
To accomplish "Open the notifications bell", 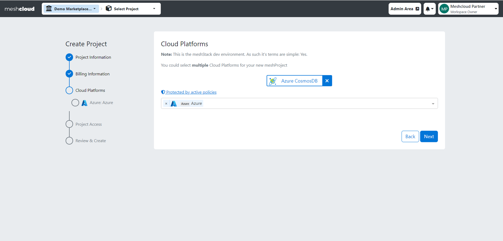I will coord(429,9).
